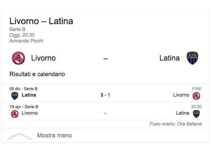Open the 3 - 1 score result
The width and height of the screenshot is (223, 149).
click(x=105, y=95)
